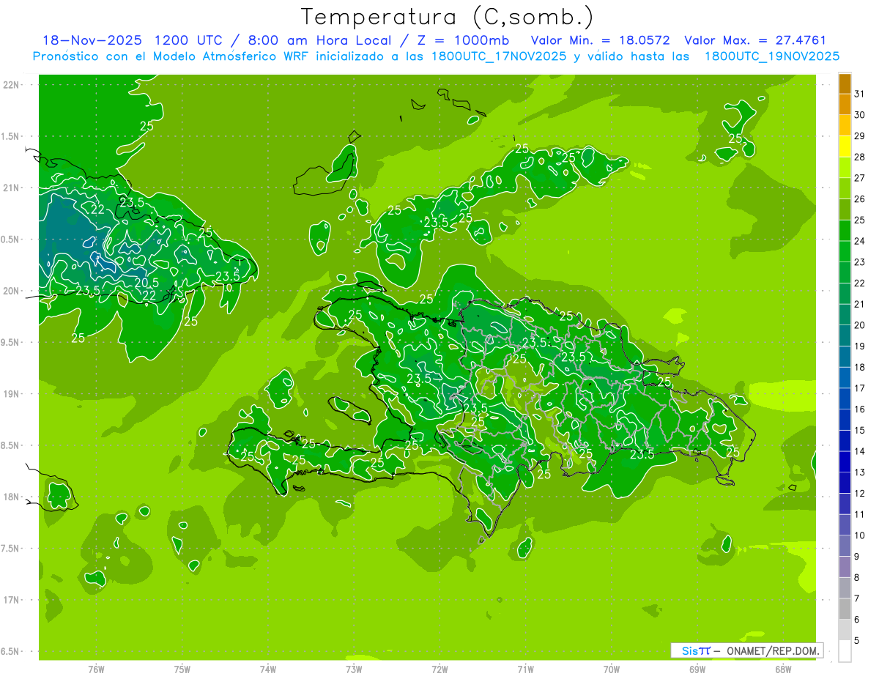Click the "19N" latitude axis label
Viewport: 879px width, 679px height.
(10, 394)
